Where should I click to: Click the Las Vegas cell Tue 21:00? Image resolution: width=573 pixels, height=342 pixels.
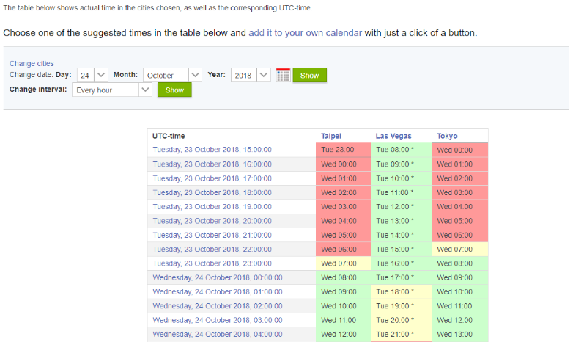(x=401, y=335)
